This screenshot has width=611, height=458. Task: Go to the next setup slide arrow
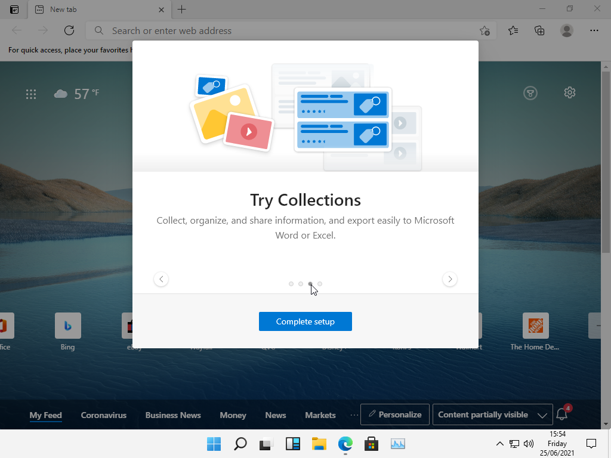[x=450, y=279]
